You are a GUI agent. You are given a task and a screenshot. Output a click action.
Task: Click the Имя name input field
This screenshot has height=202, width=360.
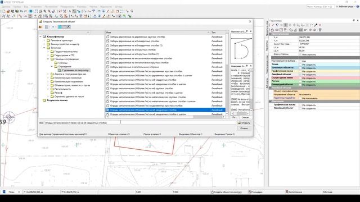tap(140, 123)
